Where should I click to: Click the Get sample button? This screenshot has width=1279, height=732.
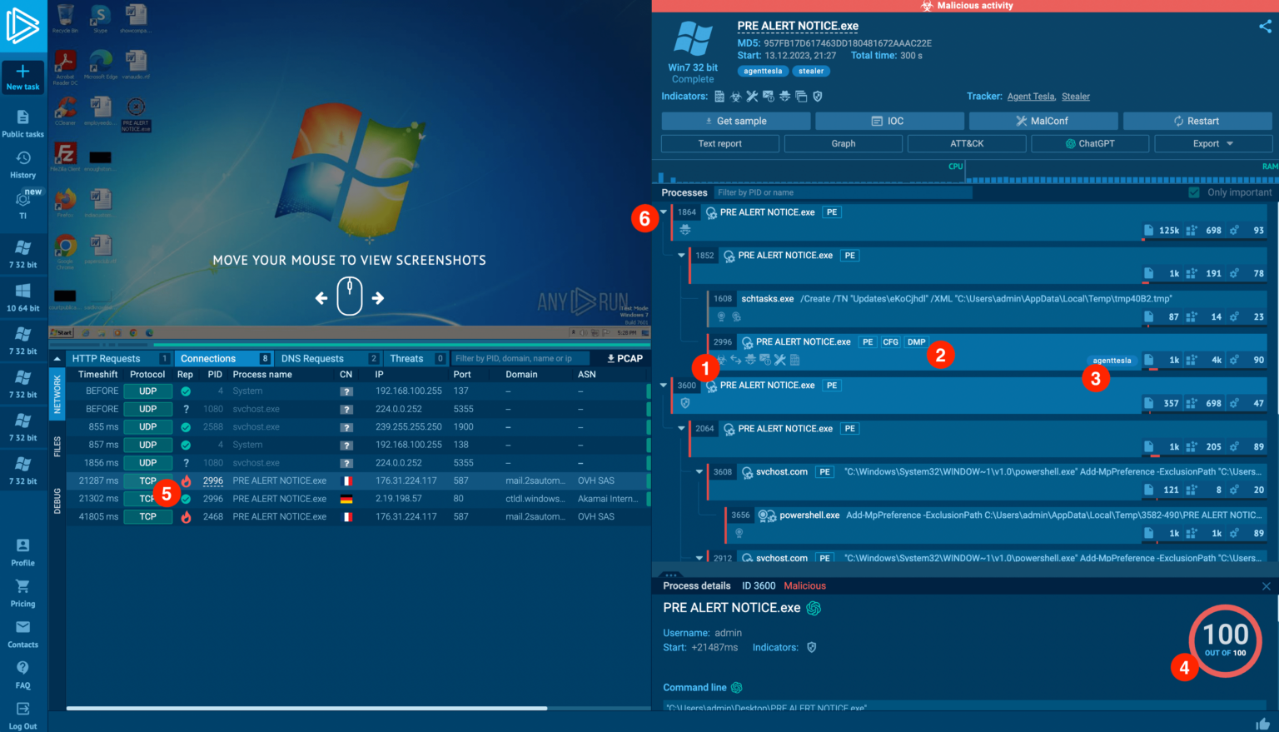pyautogui.click(x=735, y=121)
